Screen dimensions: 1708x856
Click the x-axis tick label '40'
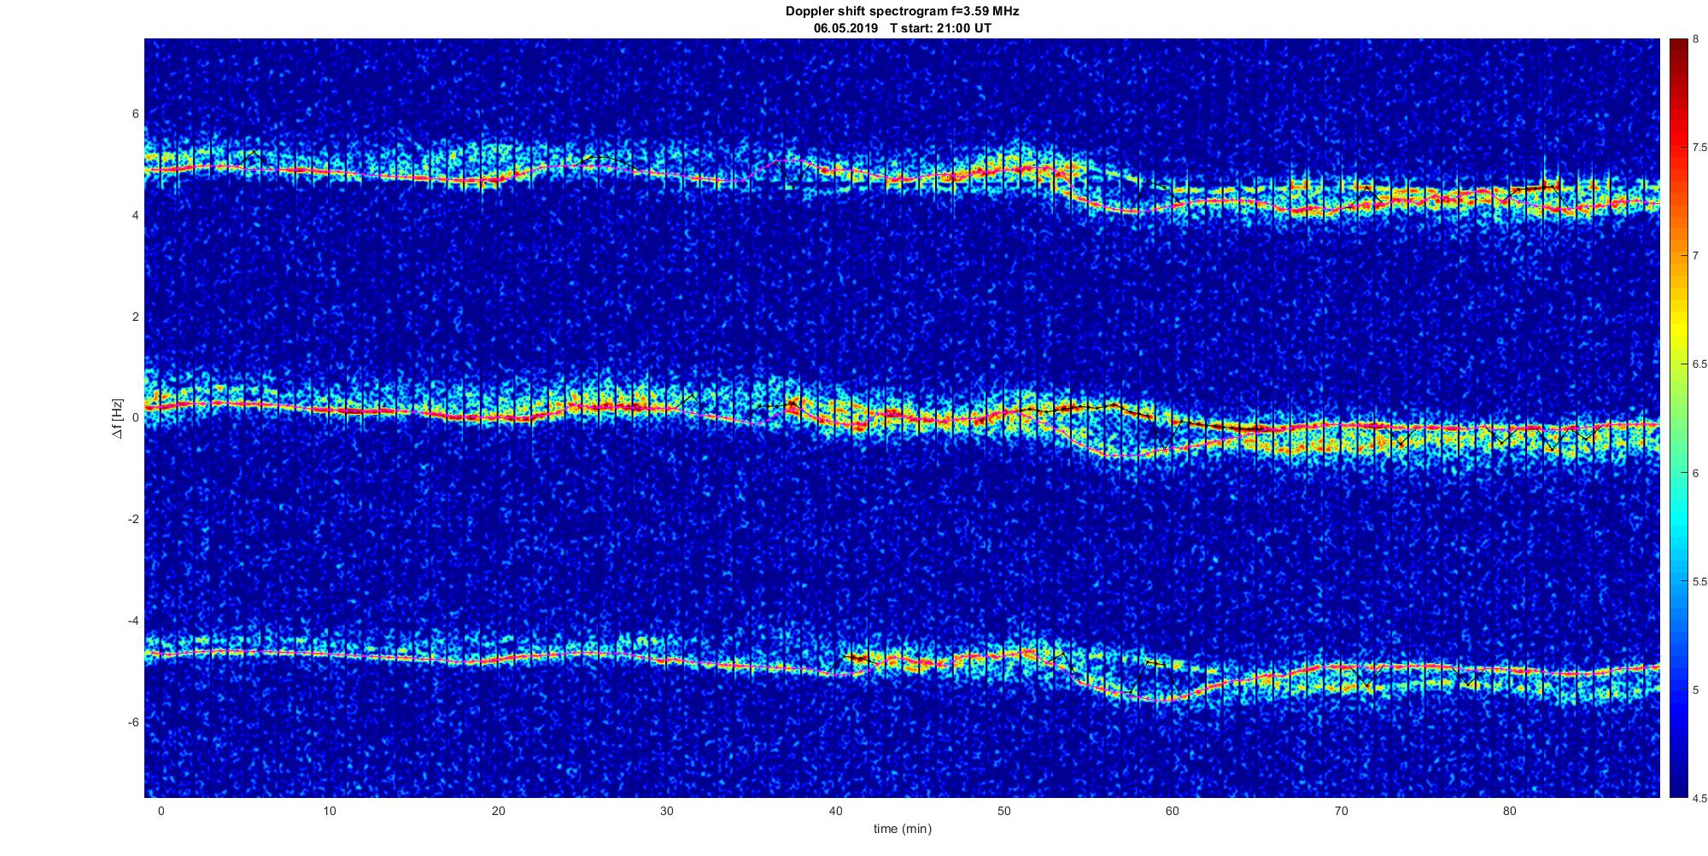coord(835,812)
